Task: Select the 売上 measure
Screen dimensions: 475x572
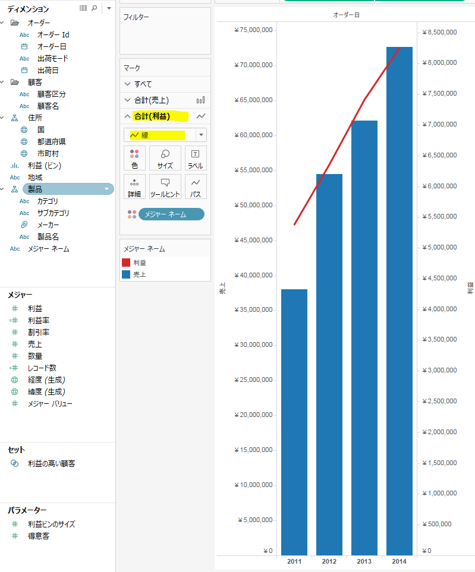Action: [x=35, y=344]
